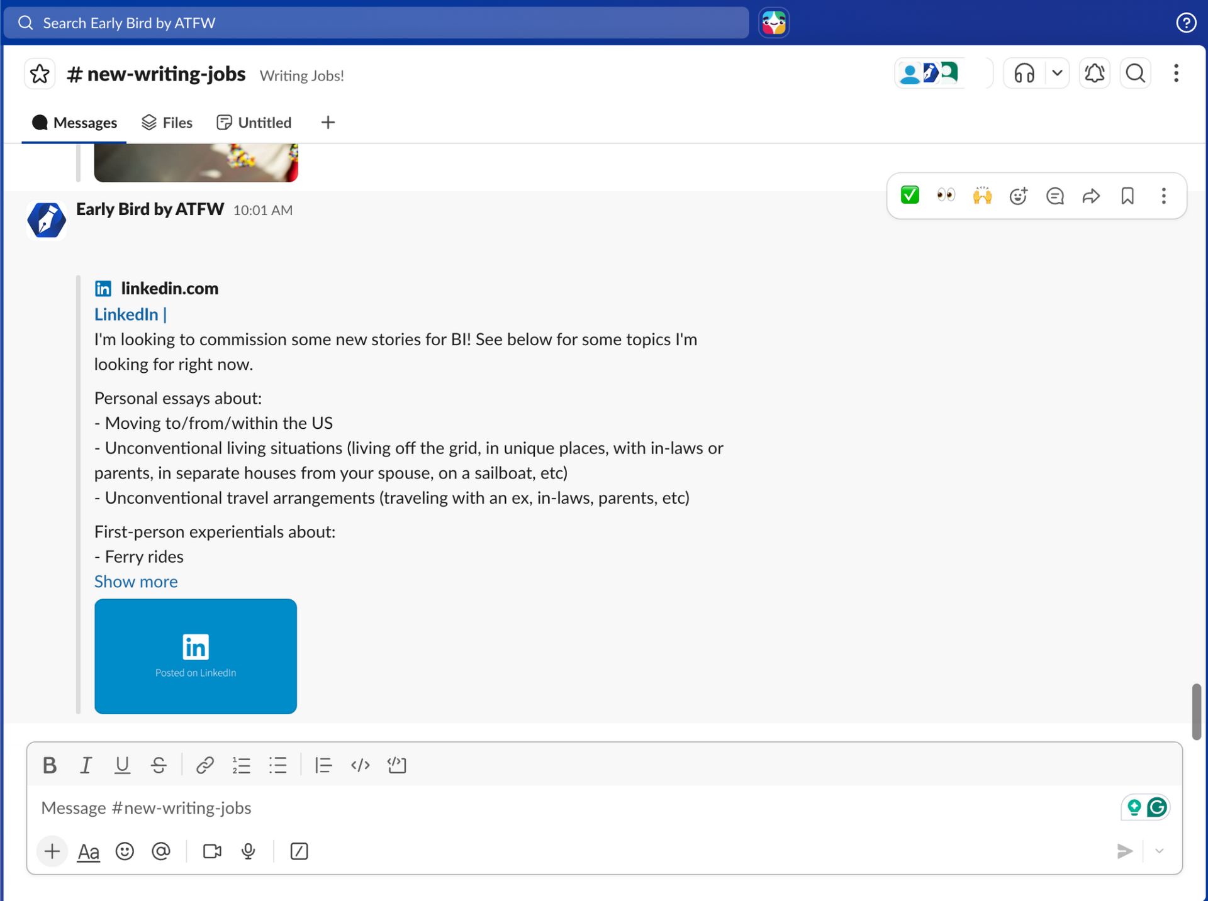This screenshot has height=901, width=1208.
Task: Expand post with Show more
Action: pos(136,582)
